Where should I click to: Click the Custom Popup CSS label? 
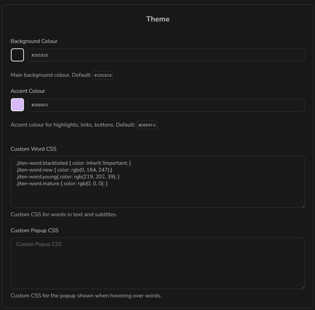(x=35, y=231)
